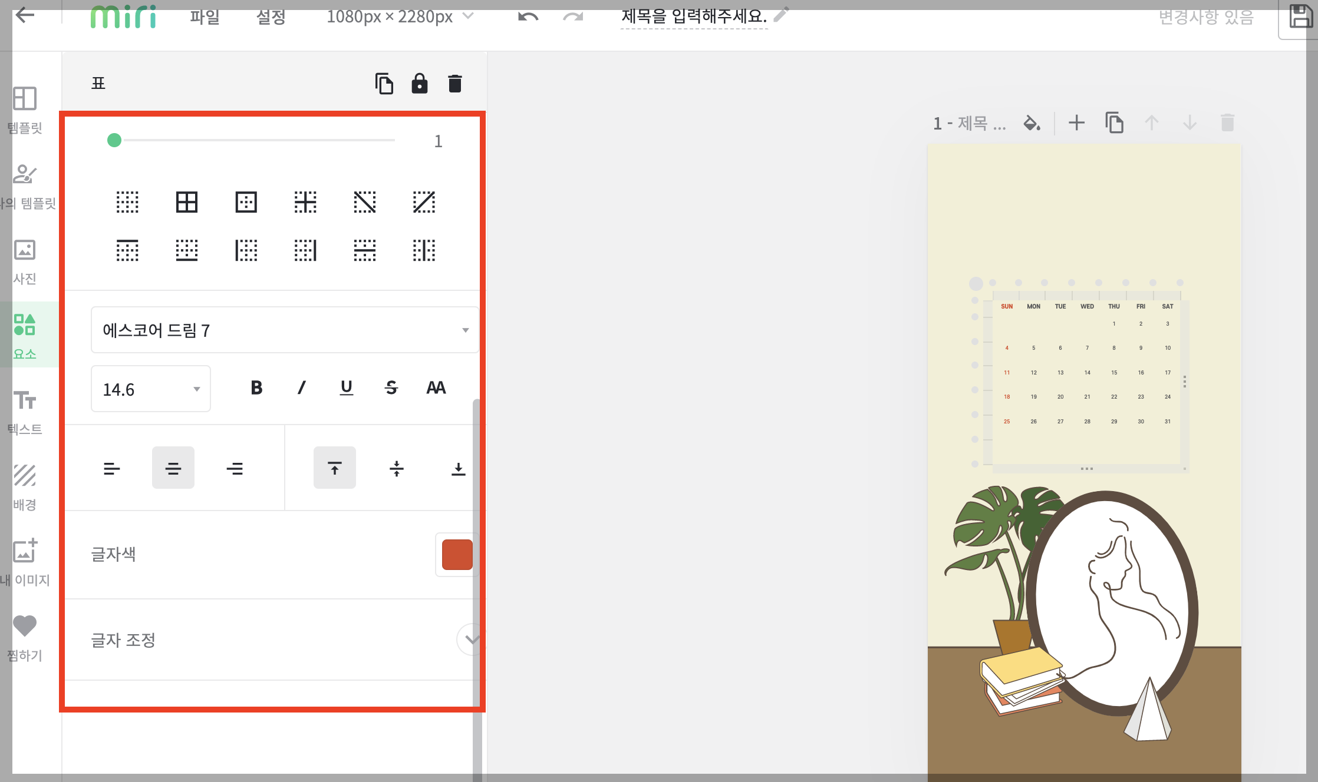Toggle underline text formatting
1318x782 pixels.
[347, 387]
